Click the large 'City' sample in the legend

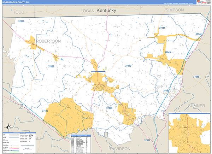(x=31, y=136)
